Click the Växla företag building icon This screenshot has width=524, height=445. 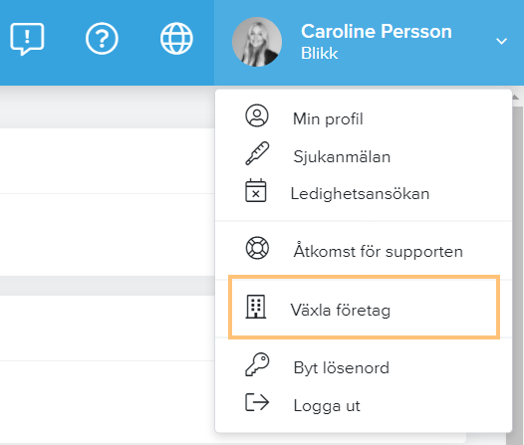click(x=256, y=307)
